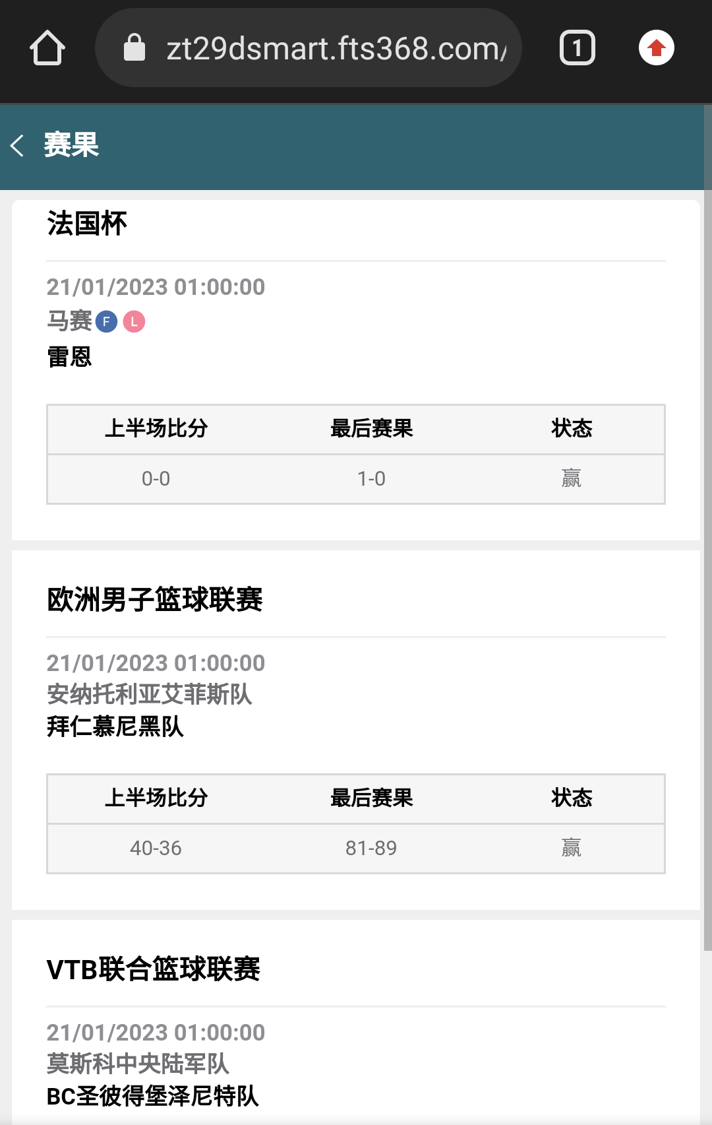Select the 法国杯 league heading
Image resolution: width=712 pixels, height=1125 pixels.
tap(87, 224)
